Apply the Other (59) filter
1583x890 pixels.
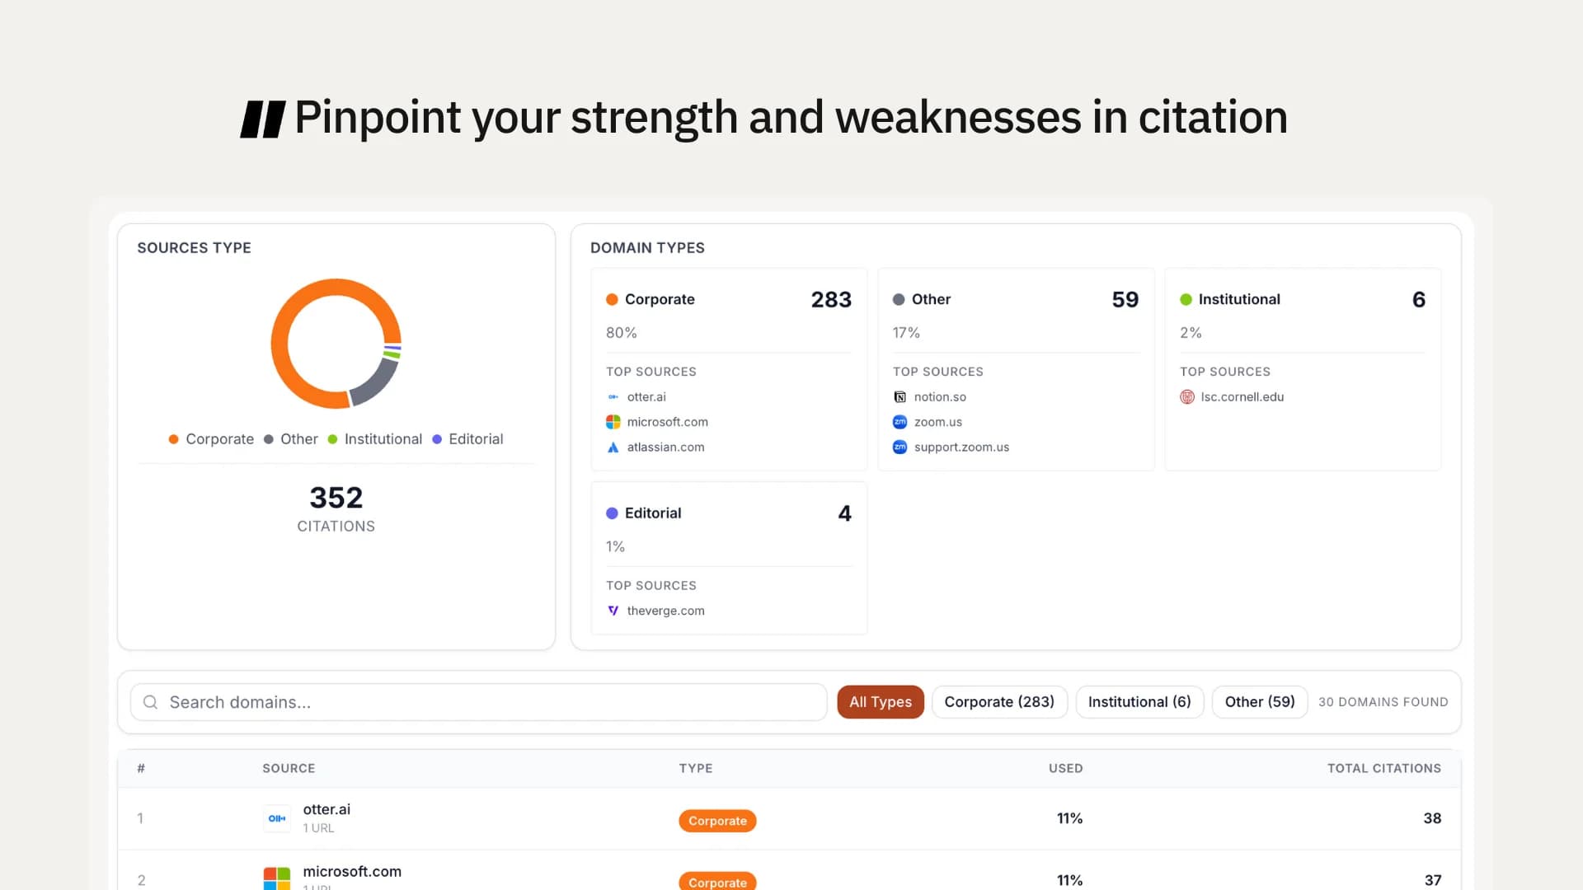tap(1259, 701)
